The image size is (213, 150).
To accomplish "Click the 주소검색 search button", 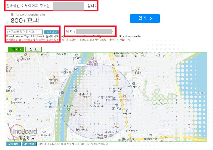I will [51, 32].
